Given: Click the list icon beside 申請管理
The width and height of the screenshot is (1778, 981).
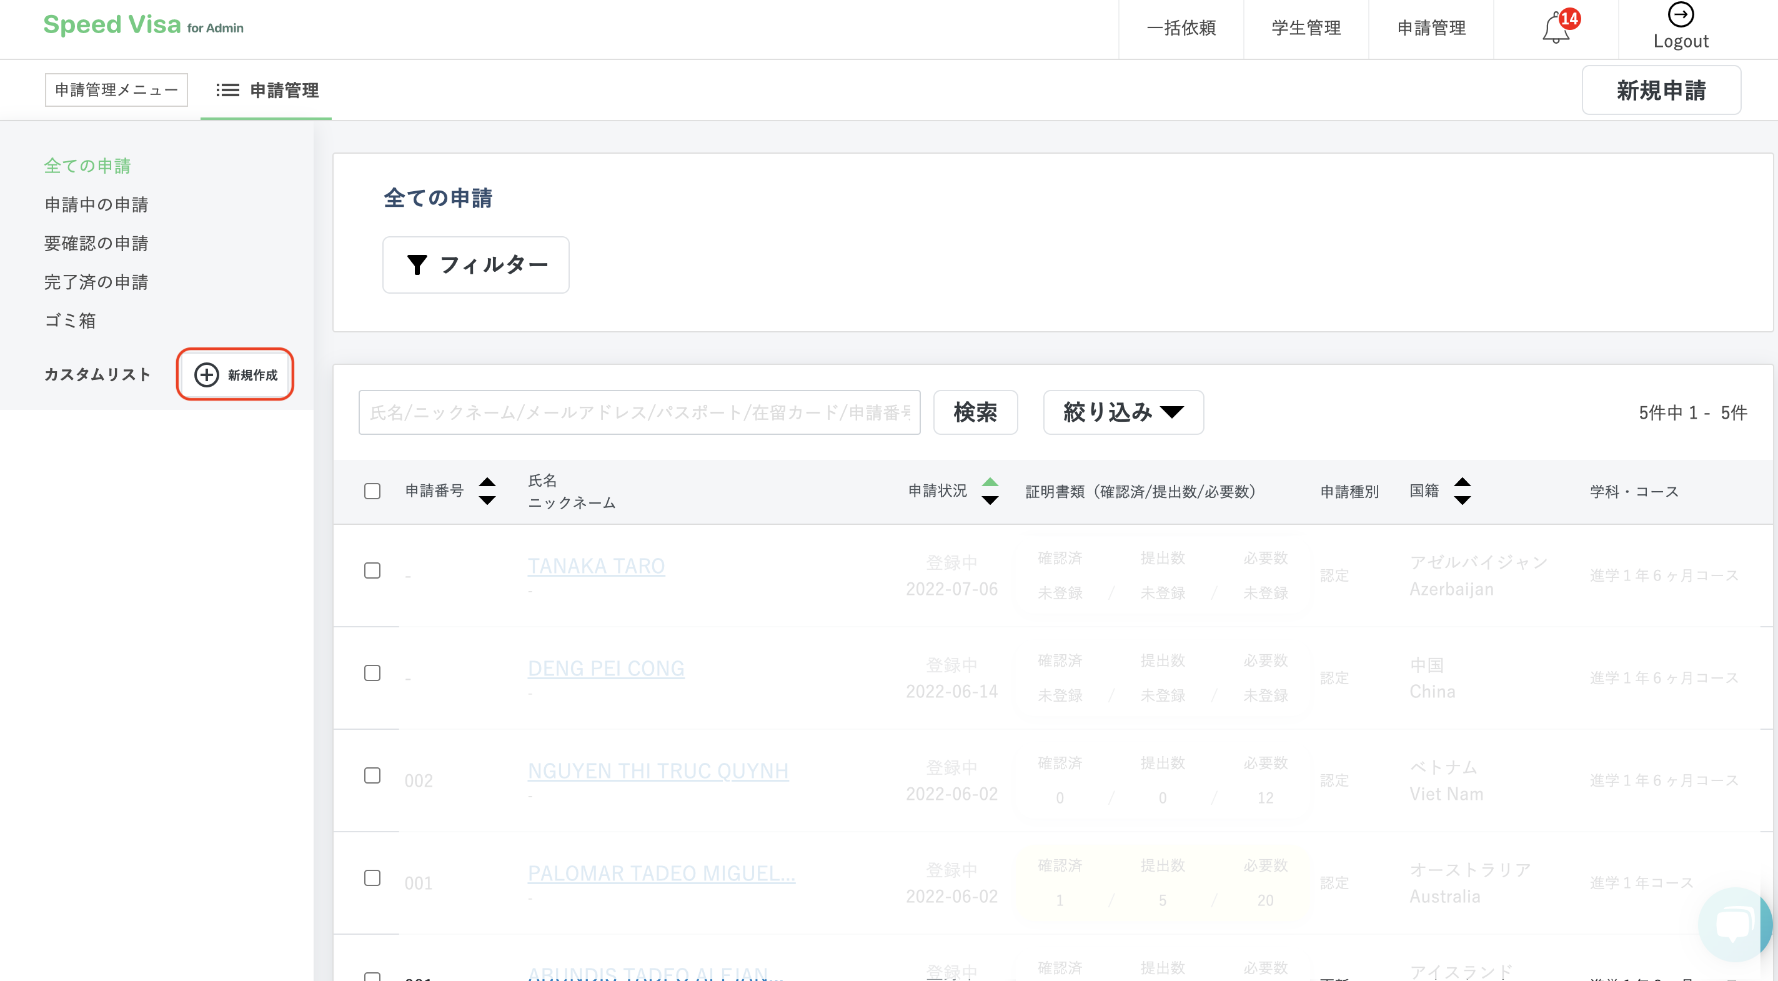Looking at the screenshot, I should [228, 91].
